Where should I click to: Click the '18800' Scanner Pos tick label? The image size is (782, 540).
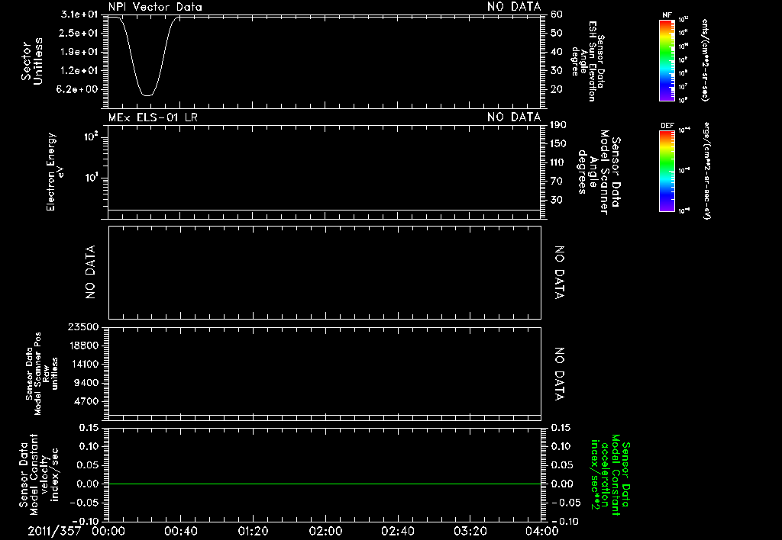pyautogui.click(x=83, y=346)
